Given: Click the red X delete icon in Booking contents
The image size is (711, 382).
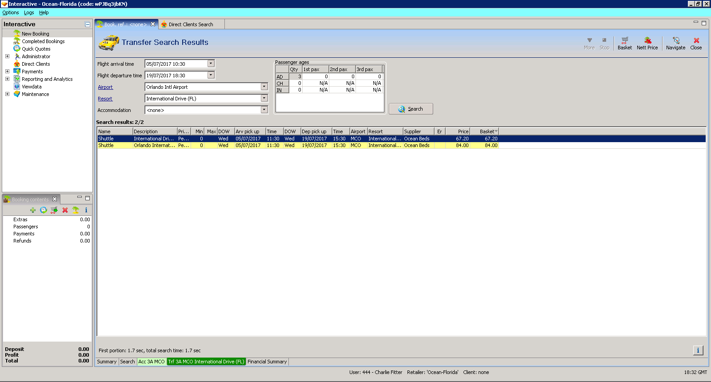Looking at the screenshot, I should (x=65, y=210).
